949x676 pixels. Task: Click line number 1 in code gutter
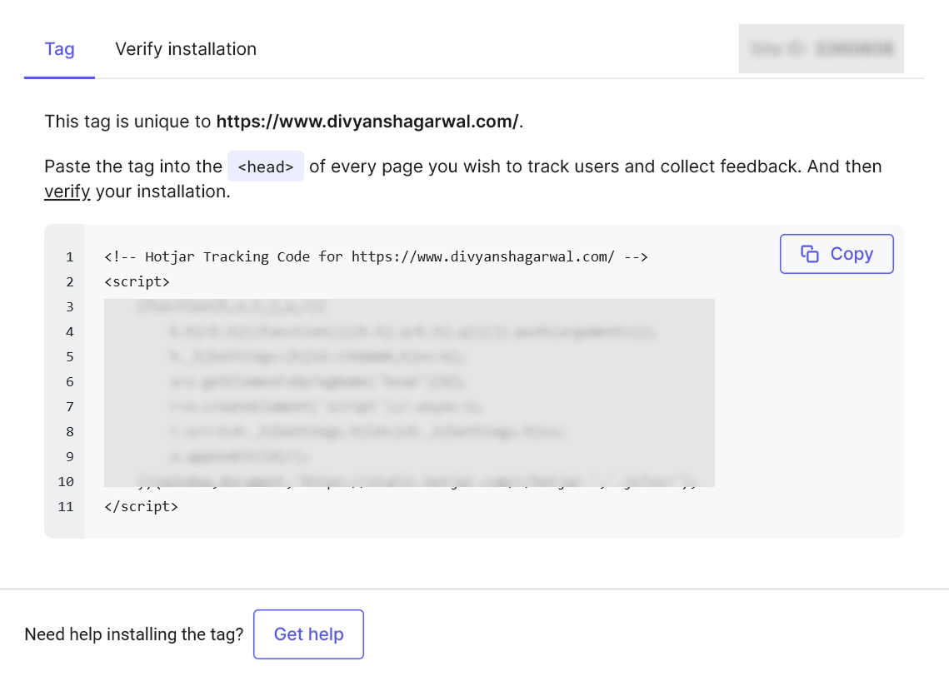(70, 257)
